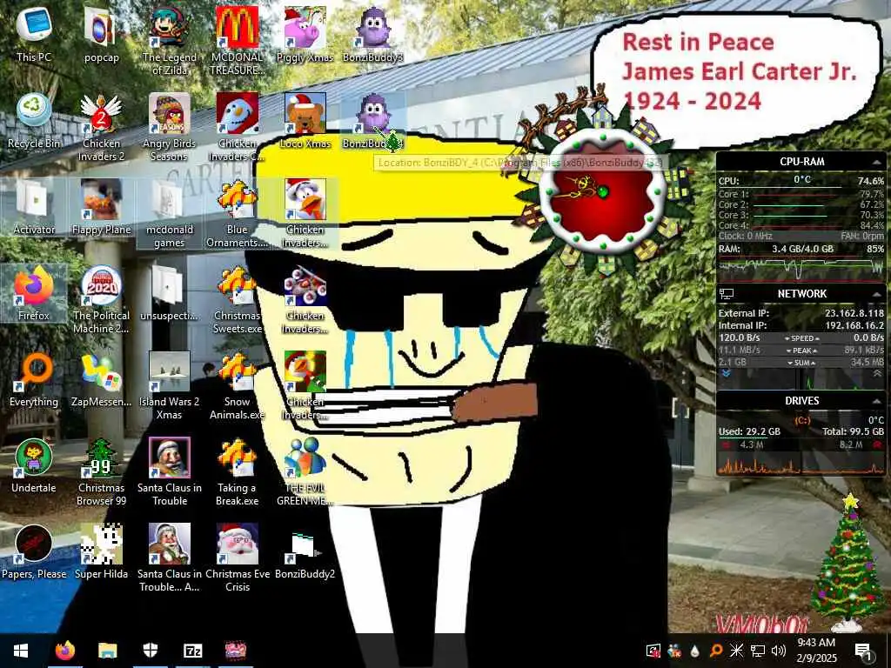This screenshot has width=891, height=668.
Task: Click the water drop tray icon
Action: [695, 651]
